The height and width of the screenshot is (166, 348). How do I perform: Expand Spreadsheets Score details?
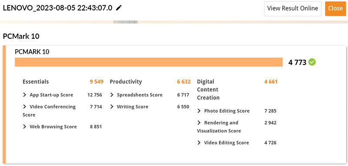[x=112, y=95]
